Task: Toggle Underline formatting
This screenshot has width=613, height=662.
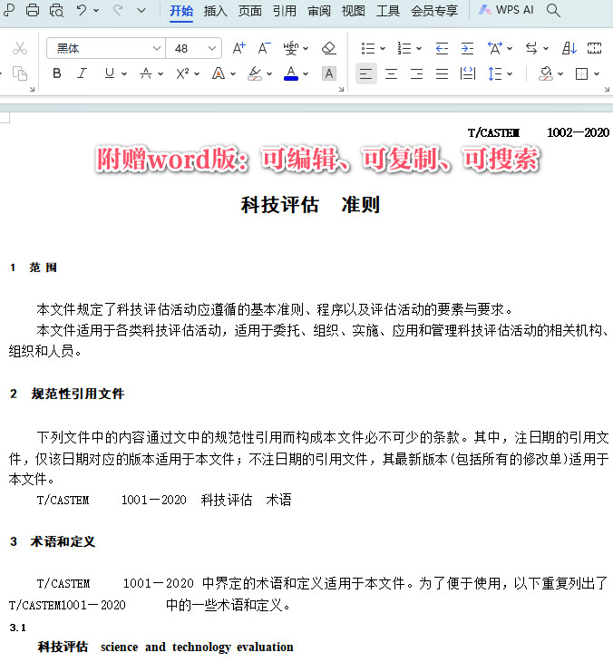Action: (x=110, y=73)
